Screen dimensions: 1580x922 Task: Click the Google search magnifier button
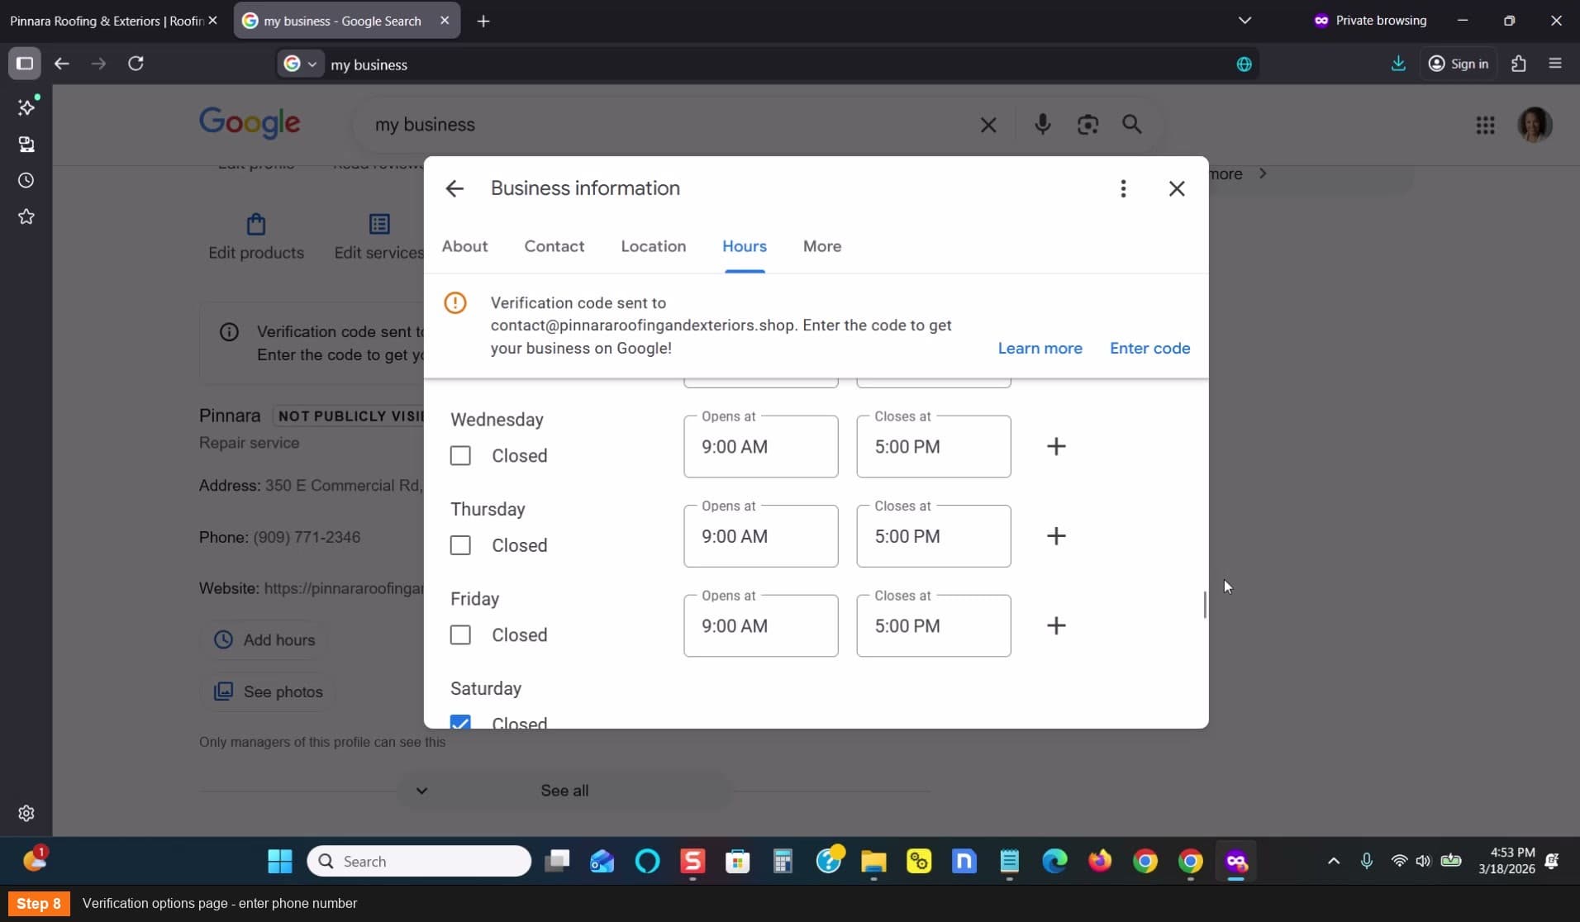pyautogui.click(x=1132, y=125)
